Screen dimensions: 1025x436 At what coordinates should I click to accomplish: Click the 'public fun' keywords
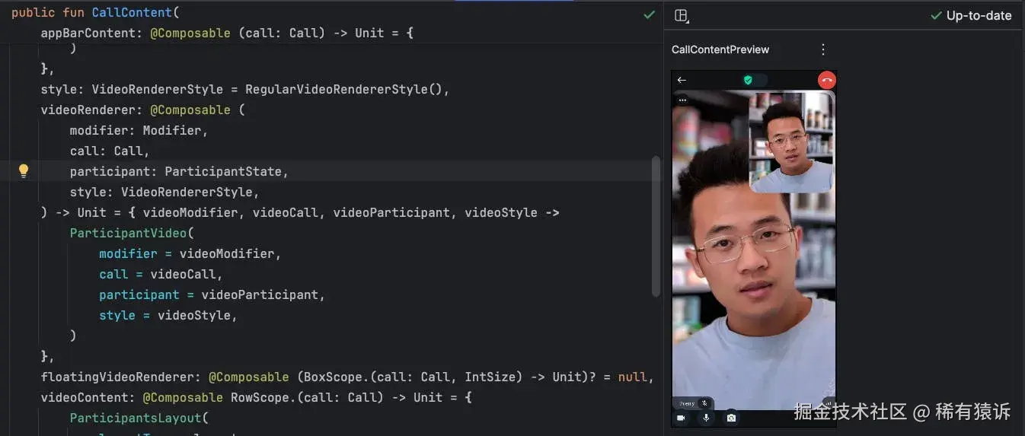pyautogui.click(x=48, y=12)
